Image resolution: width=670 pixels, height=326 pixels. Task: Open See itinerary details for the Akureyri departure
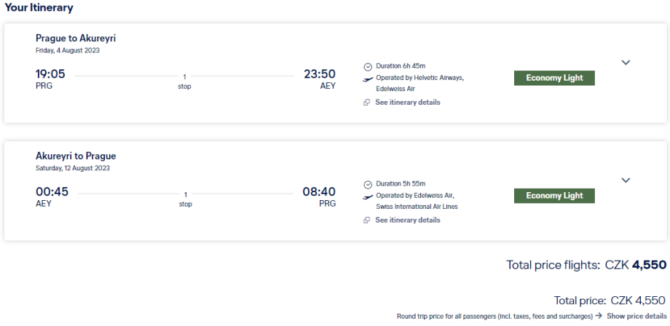tap(407, 220)
